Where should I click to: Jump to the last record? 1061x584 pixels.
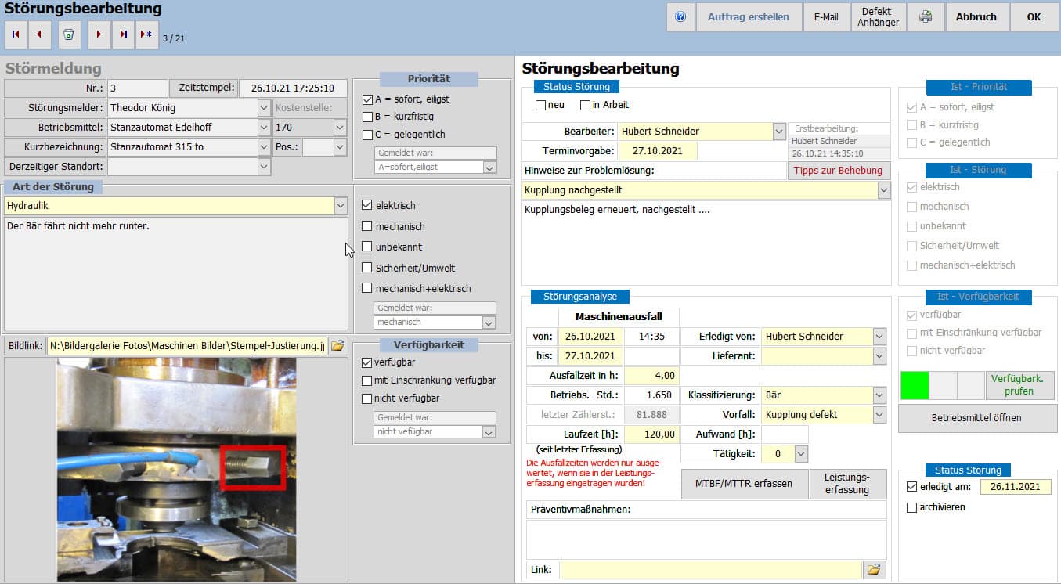pyautogui.click(x=123, y=35)
